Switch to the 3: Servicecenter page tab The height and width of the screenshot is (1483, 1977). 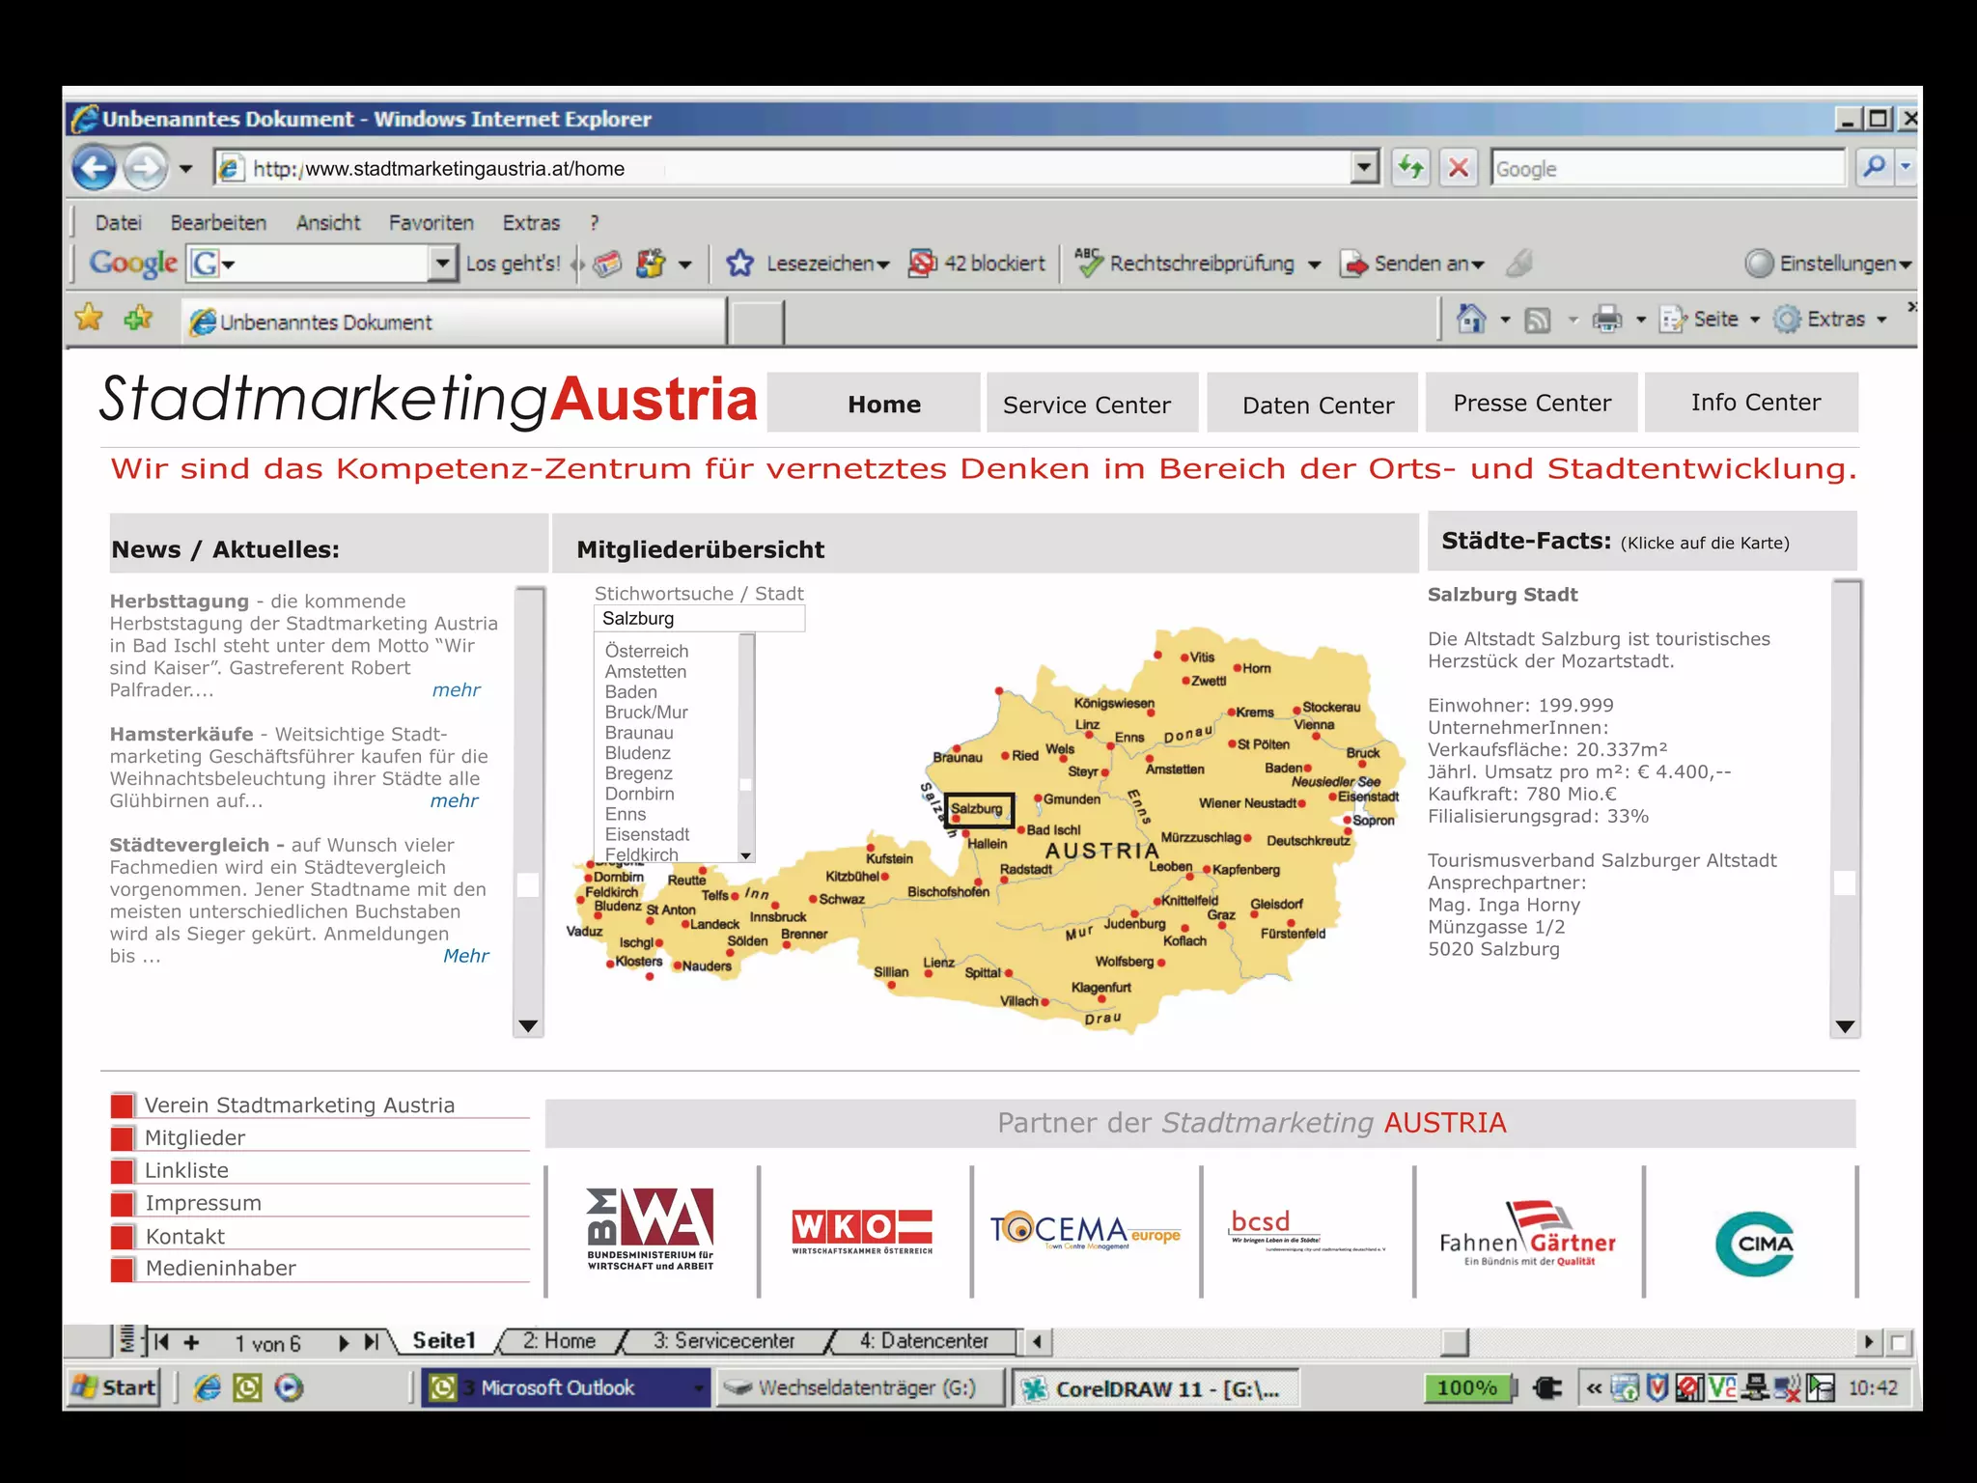pos(724,1341)
